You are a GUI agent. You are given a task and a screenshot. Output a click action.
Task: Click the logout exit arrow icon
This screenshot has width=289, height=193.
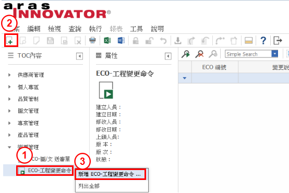click(x=278, y=40)
